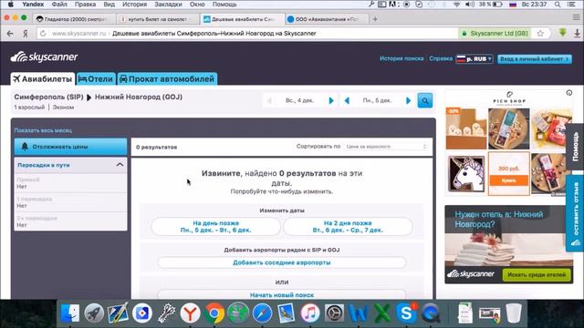
Task: Click the Yandex Я home button
Action: point(25,34)
